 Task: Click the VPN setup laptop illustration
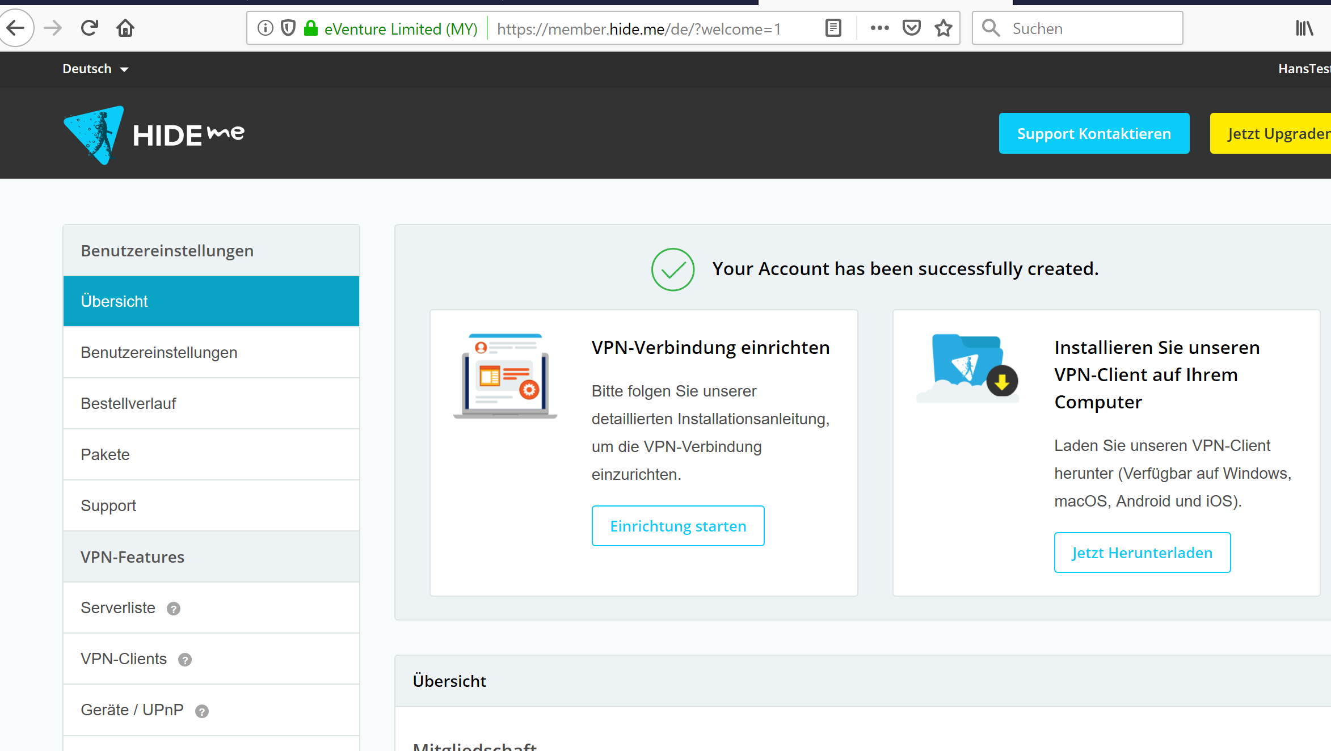coord(505,376)
